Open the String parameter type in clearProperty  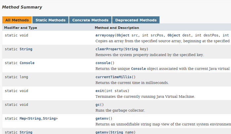(131, 49)
